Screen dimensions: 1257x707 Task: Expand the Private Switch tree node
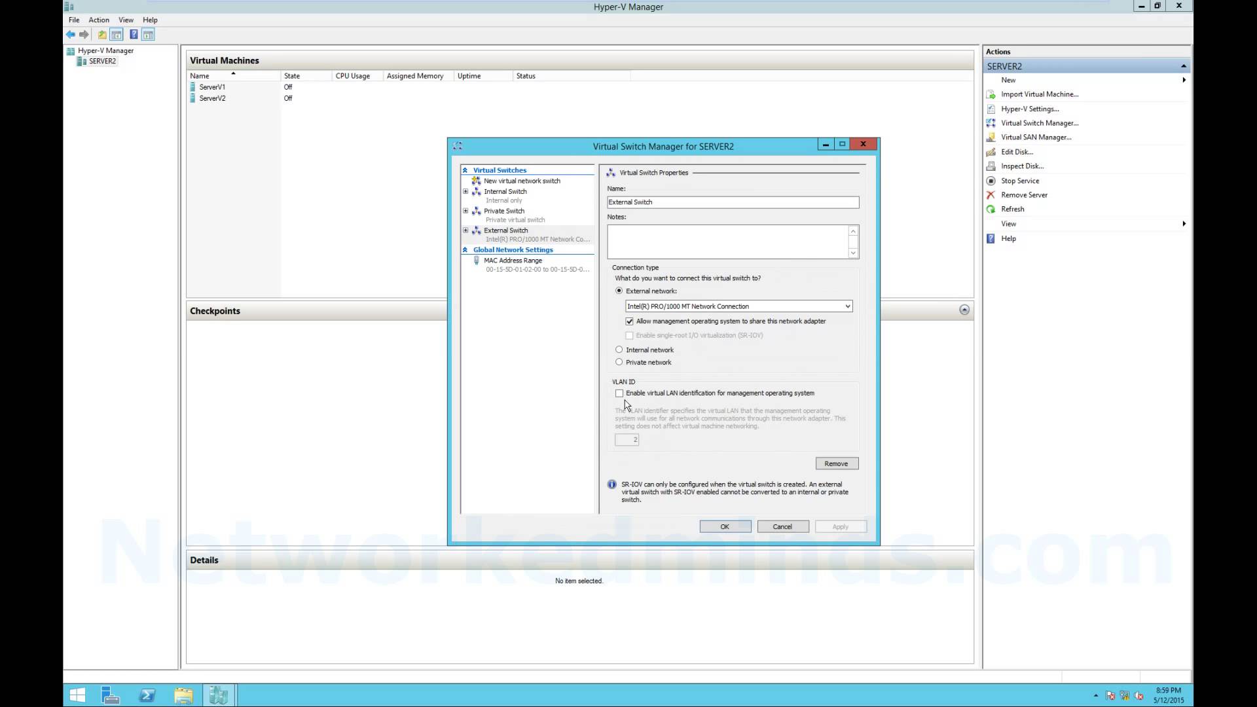coord(465,211)
